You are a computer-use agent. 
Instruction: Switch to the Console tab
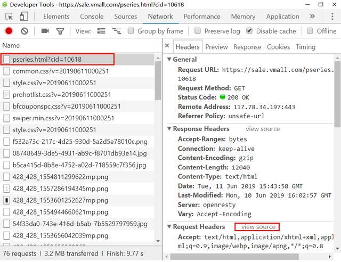[x=92, y=17]
